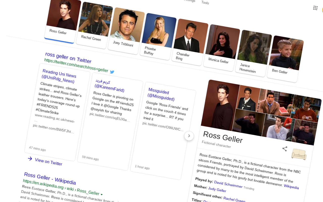Click the Twitter bird icon
Screen dimensions: 323x202
pos(112,72)
